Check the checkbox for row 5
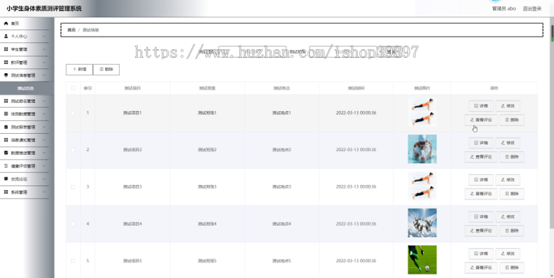The width and height of the screenshot is (554, 278). point(73,261)
